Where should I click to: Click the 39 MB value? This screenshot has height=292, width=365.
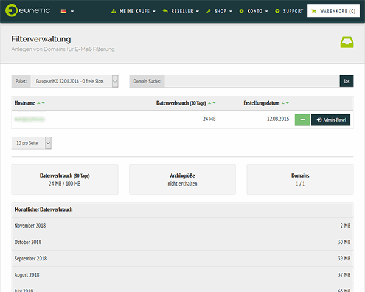coord(344,259)
